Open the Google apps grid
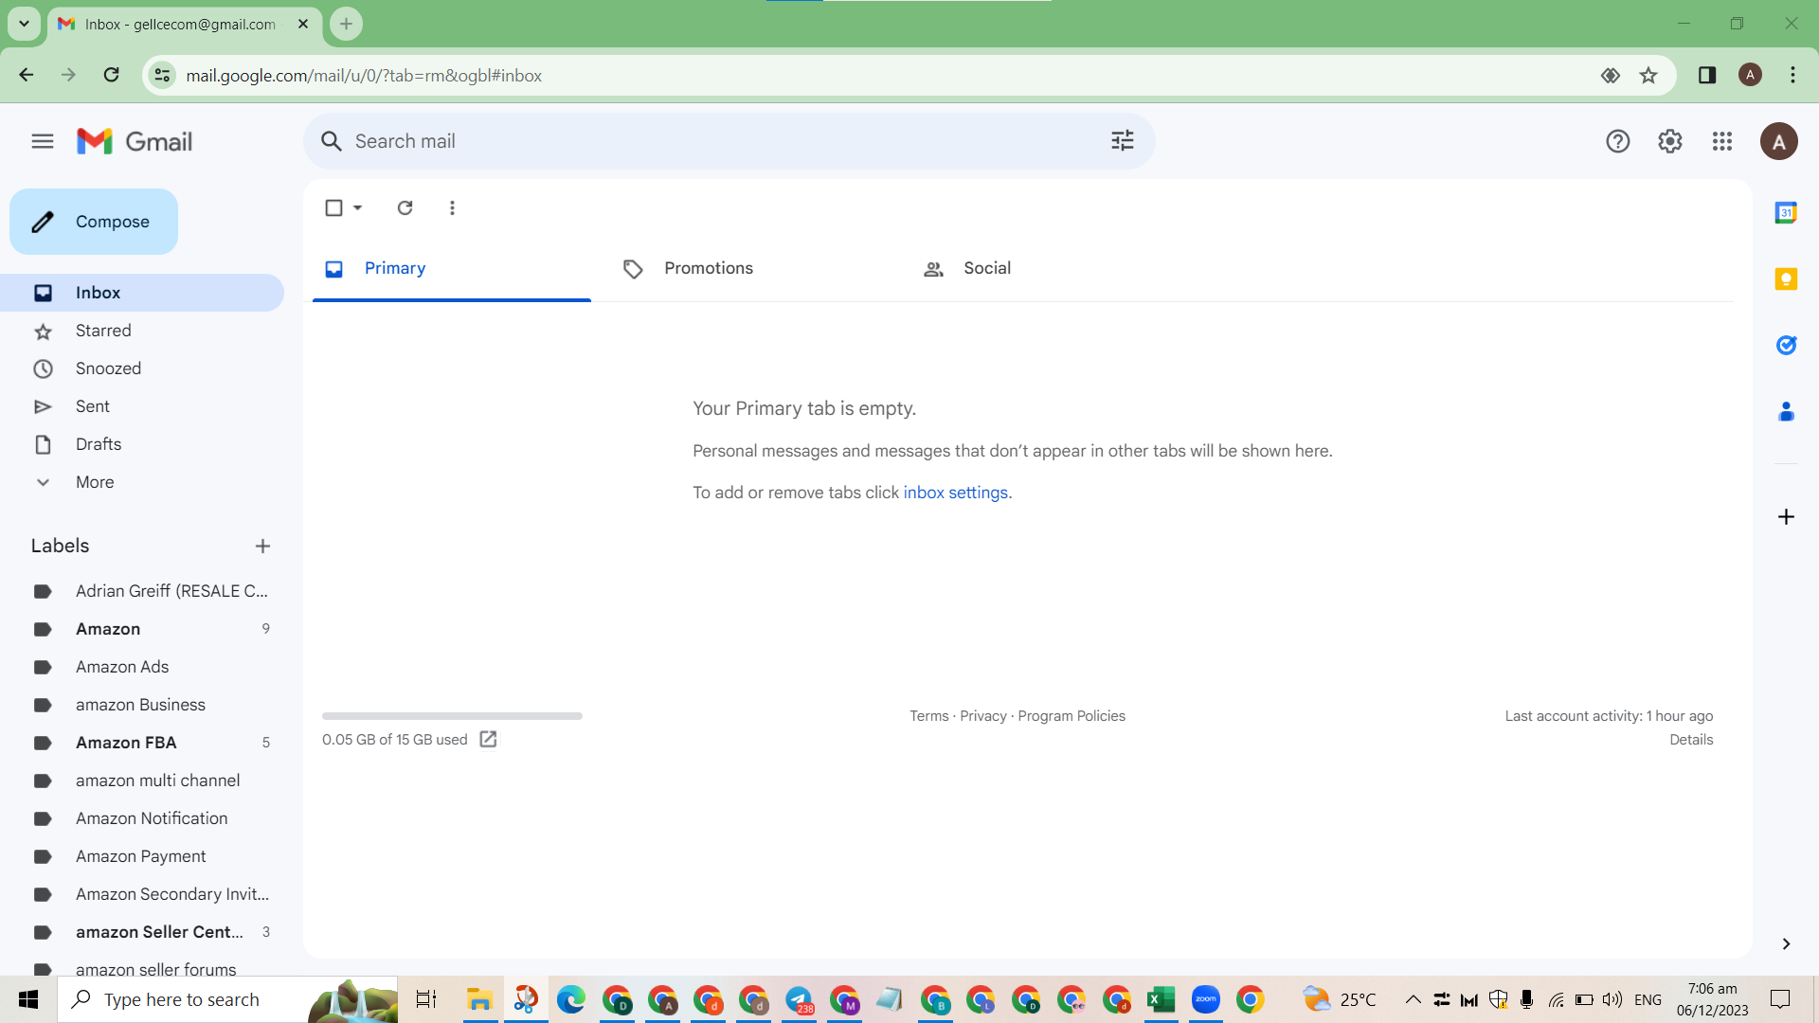The width and height of the screenshot is (1819, 1023). point(1722,141)
